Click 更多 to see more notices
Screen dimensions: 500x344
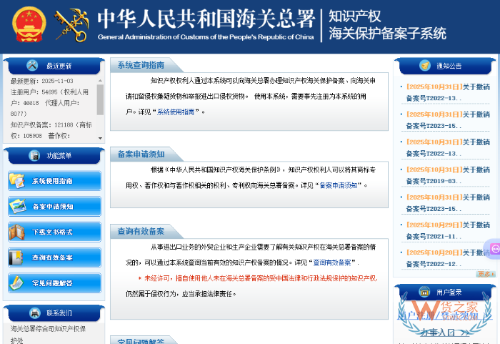[x=486, y=274]
